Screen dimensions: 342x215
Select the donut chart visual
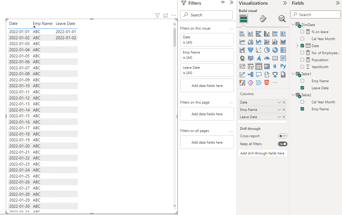tap(275, 50)
